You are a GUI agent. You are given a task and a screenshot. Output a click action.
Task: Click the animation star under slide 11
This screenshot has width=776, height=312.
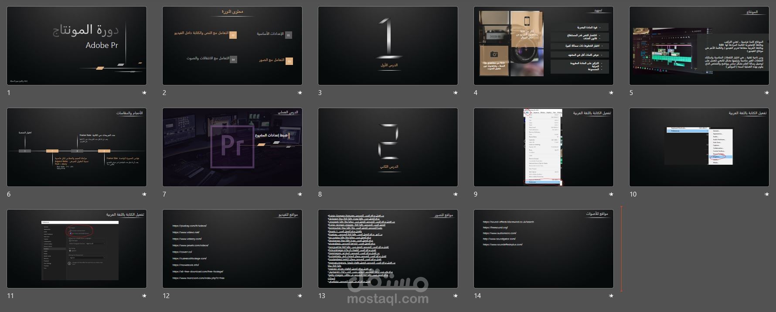(x=144, y=296)
